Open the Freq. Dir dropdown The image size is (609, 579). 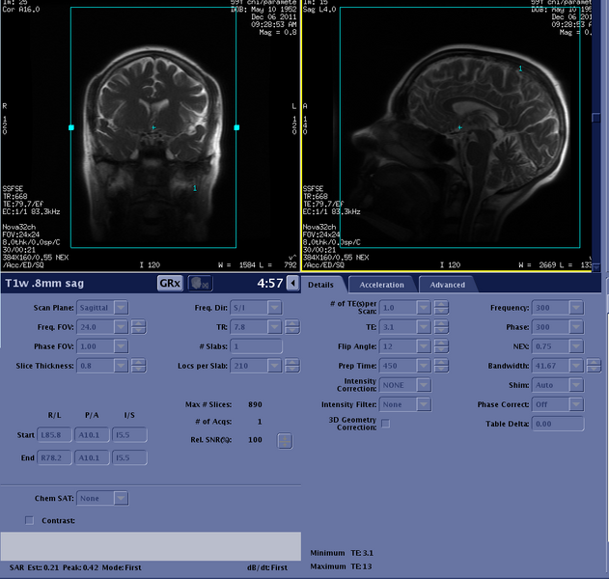pyautogui.click(x=275, y=308)
